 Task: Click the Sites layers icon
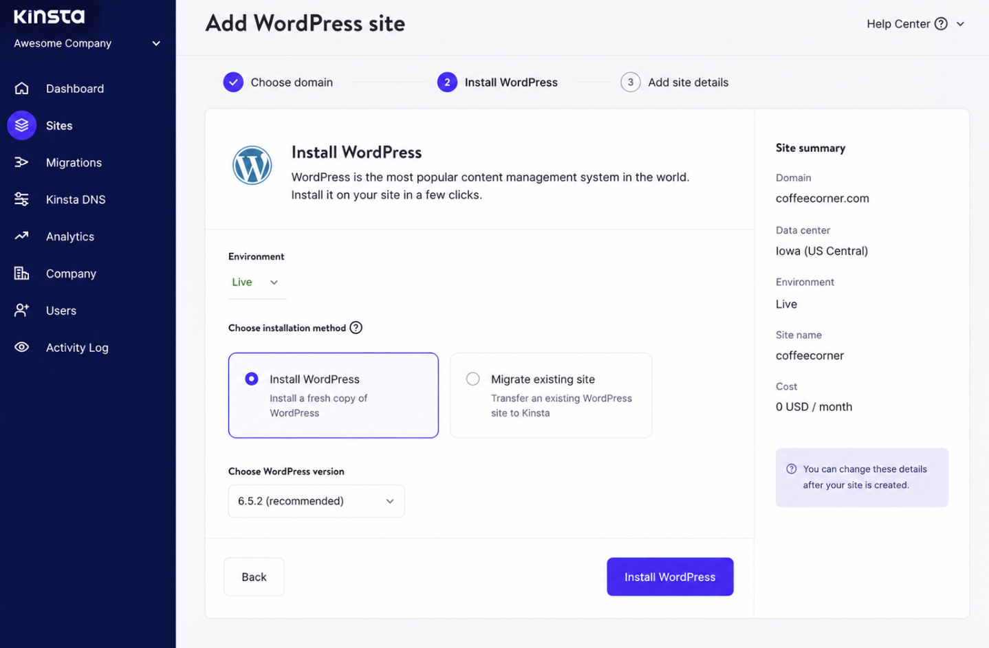point(22,125)
